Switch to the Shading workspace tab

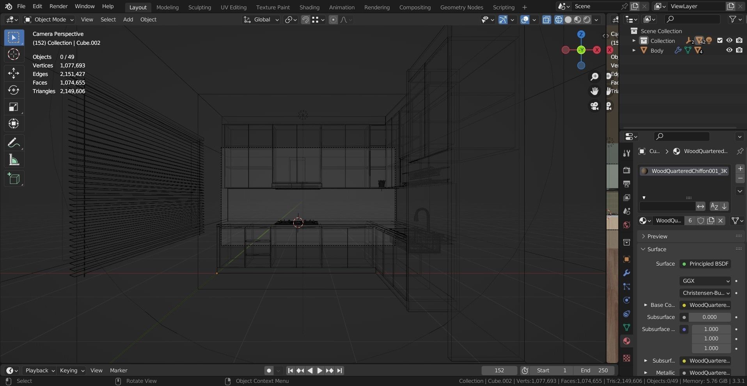click(x=309, y=7)
